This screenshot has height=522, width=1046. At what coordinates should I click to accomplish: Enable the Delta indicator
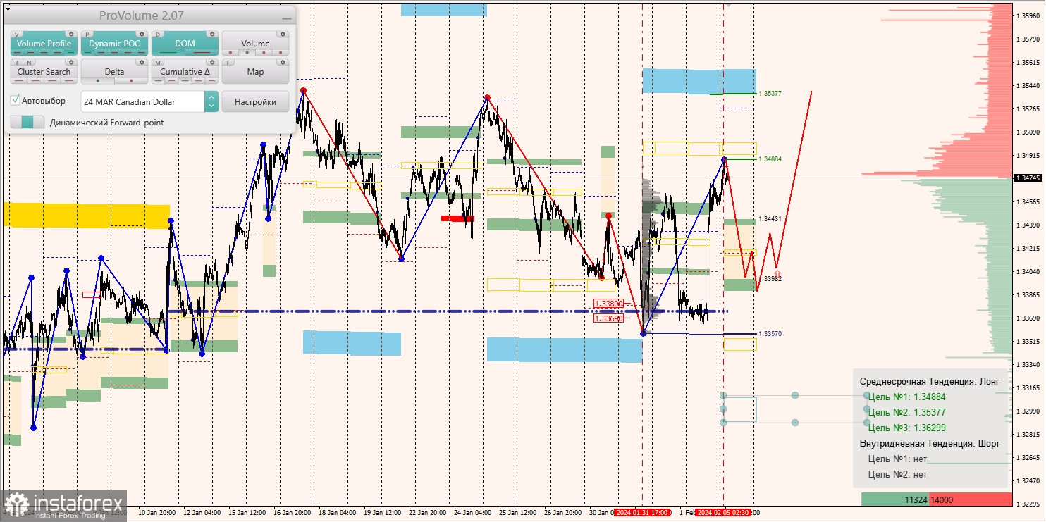(x=114, y=71)
